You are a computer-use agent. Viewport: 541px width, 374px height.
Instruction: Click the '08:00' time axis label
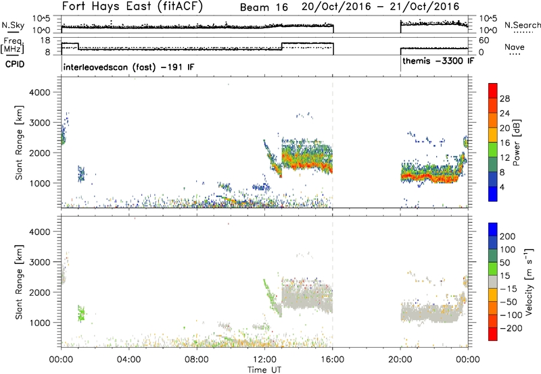coord(197,360)
